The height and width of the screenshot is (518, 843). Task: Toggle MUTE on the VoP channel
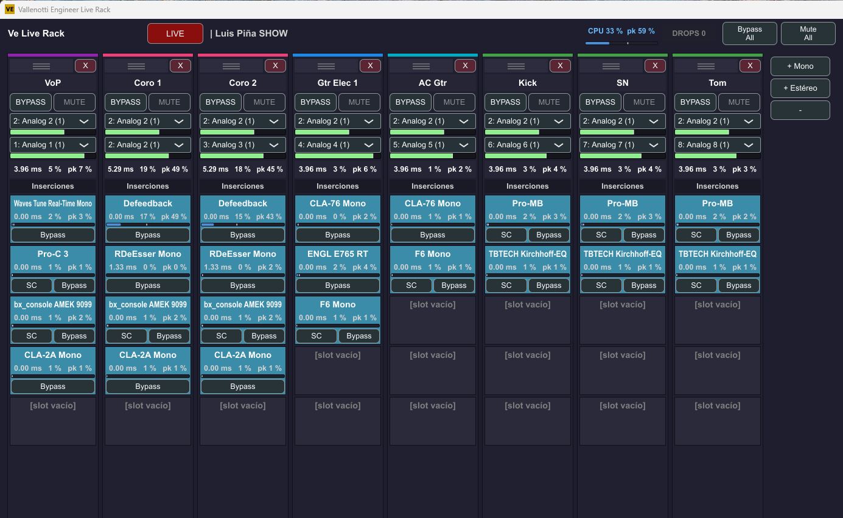[x=74, y=102]
